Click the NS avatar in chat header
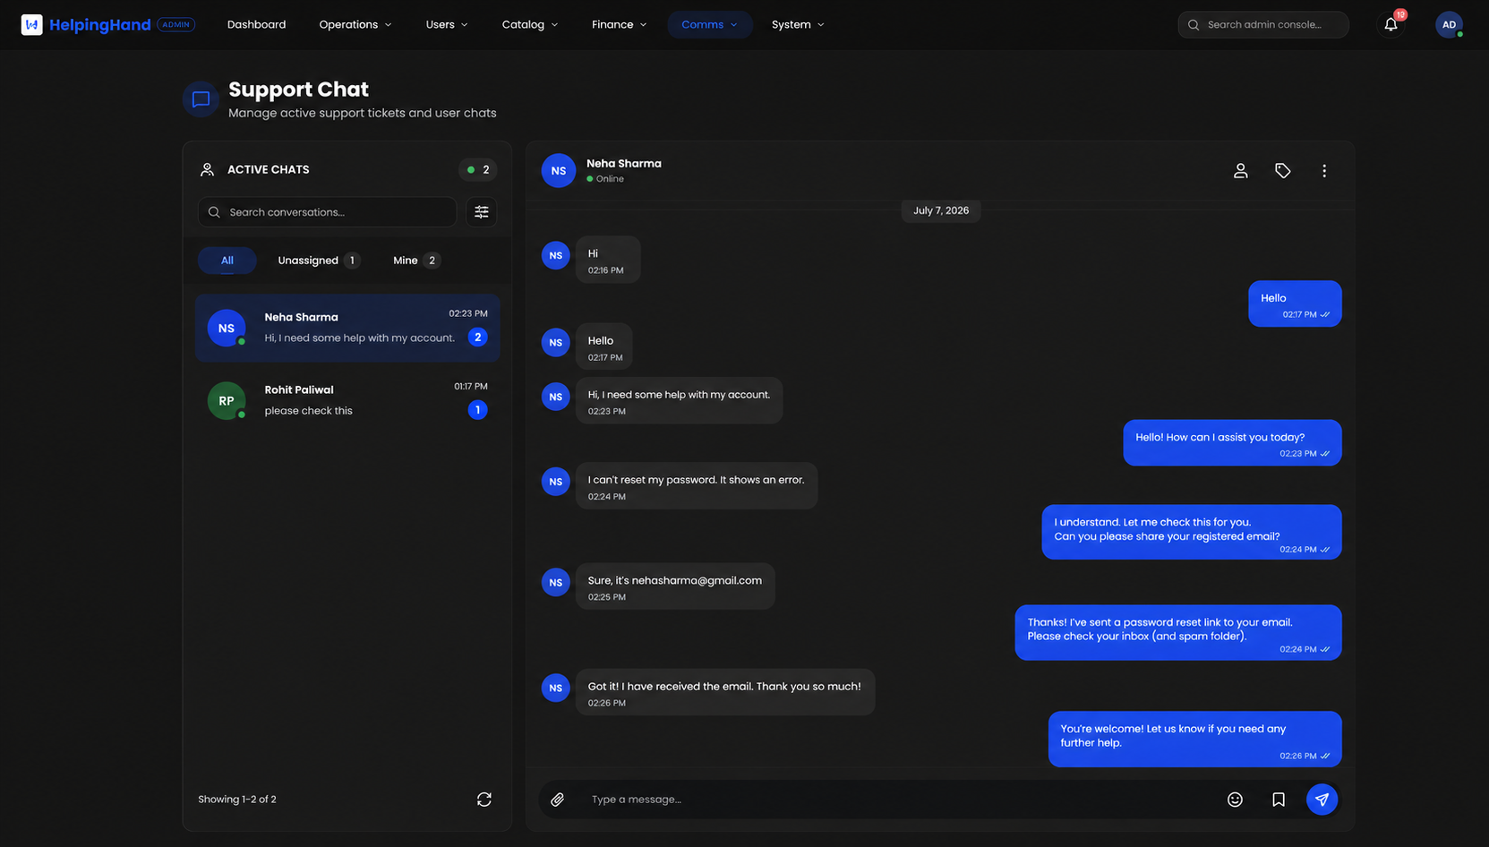Image resolution: width=1489 pixels, height=847 pixels. point(558,171)
